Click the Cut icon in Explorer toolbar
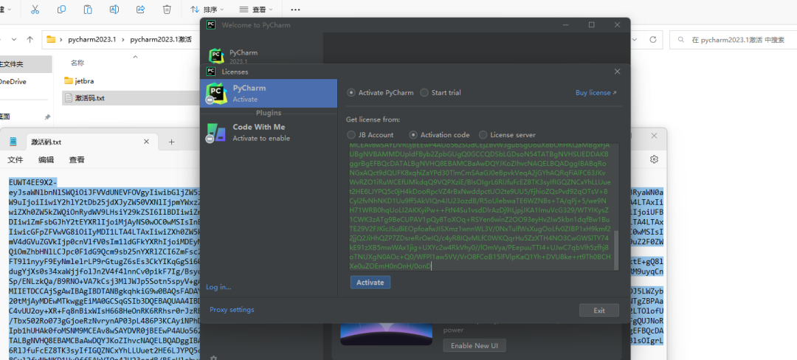797x360 pixels. tap(35, 9)
